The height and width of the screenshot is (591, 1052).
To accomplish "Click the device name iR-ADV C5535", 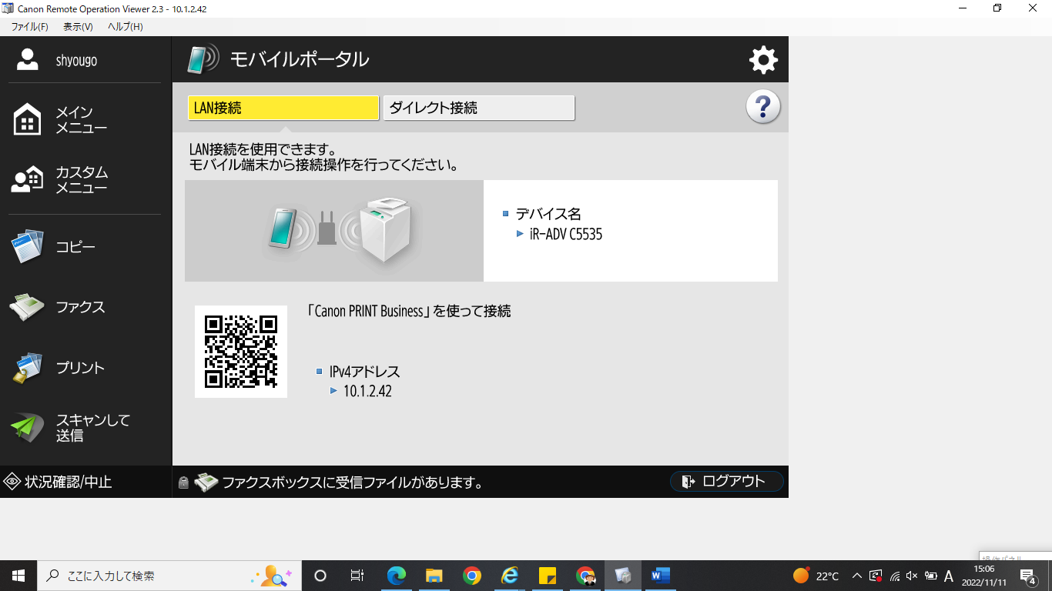I will click(566, 235).
